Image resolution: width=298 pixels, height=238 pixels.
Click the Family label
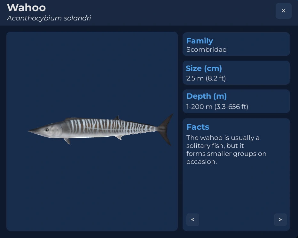click(x=200, y=41)
